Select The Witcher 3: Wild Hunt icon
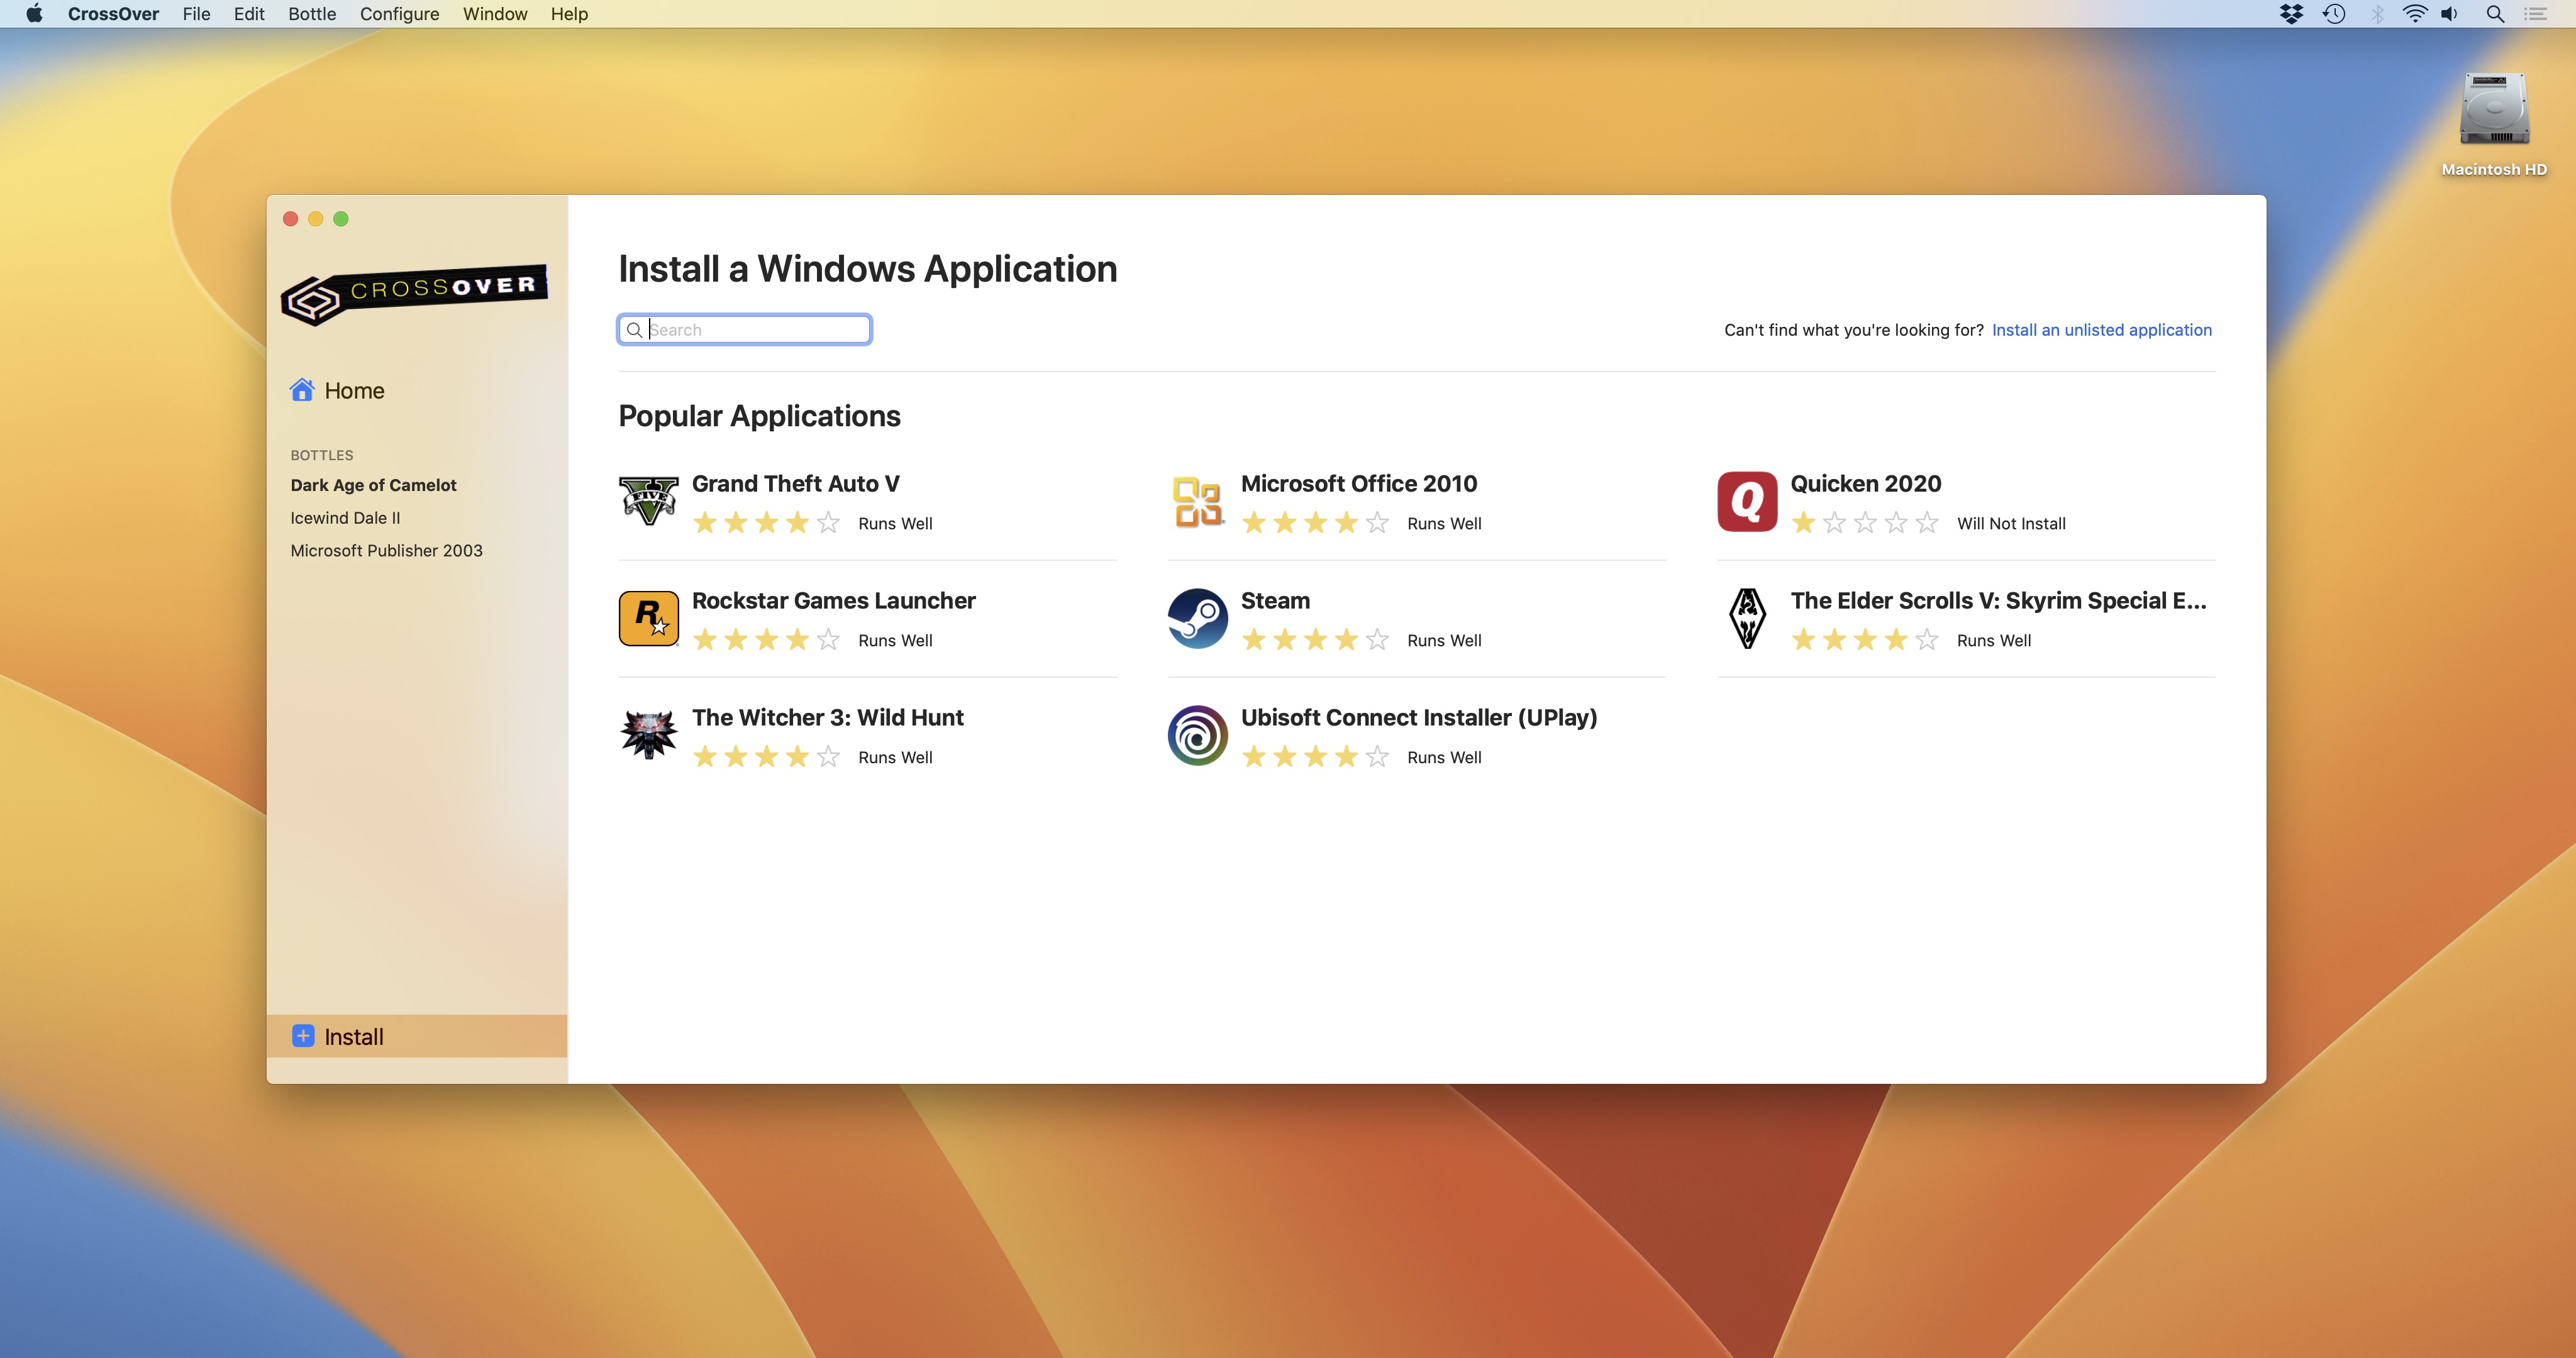 point(649,732)
